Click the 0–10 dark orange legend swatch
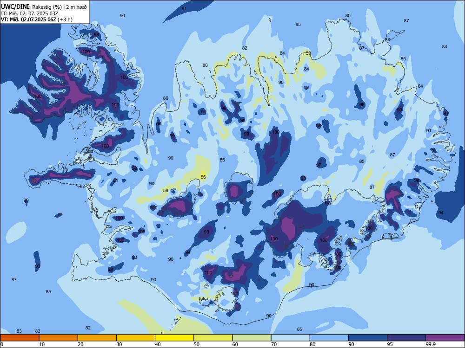This screenshot has height=348, width=465. click(20, 338)
